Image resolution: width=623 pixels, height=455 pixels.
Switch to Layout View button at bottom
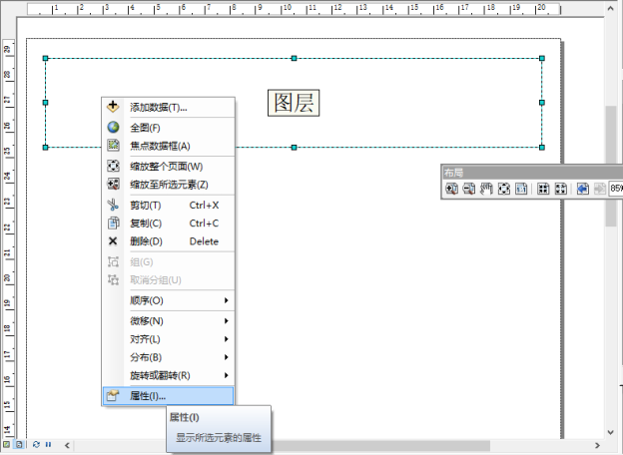click(19, 444)
